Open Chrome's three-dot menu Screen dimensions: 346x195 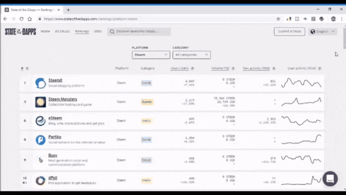click(342, 19)
